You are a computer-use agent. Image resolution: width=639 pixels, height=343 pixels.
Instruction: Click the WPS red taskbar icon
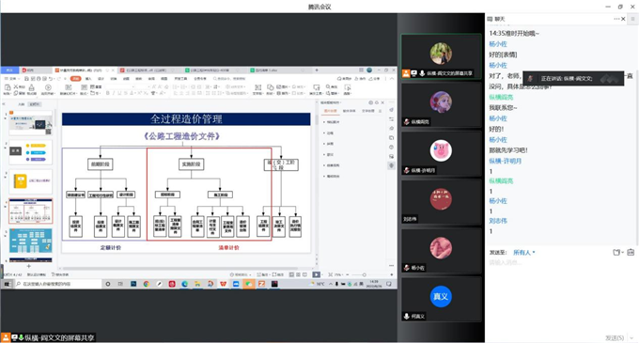(x=223, y=284)
